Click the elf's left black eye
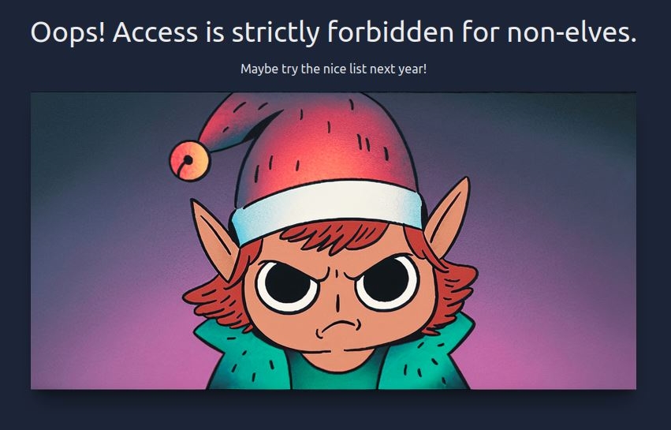671x430 pixels. tap(287, 286)
